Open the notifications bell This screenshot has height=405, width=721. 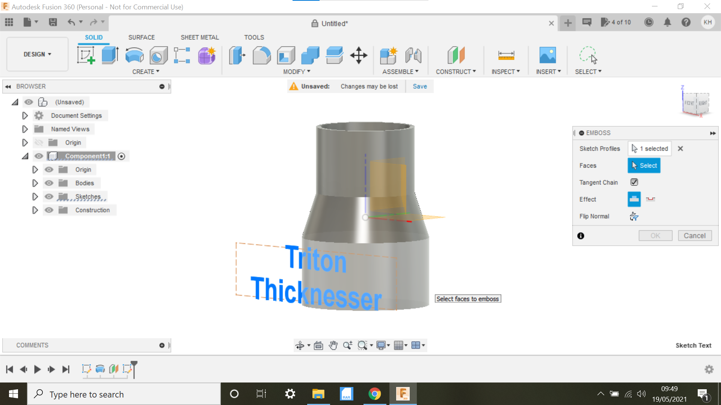(667, 22)
